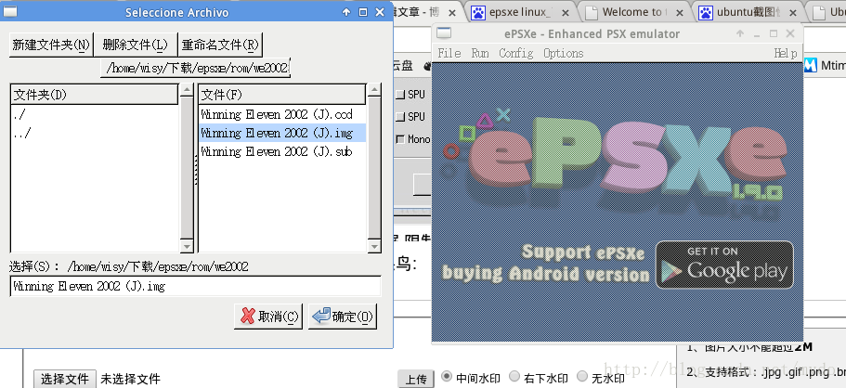Close the Welcome to browser tab
846x388 pixels.
click(679, 12)
